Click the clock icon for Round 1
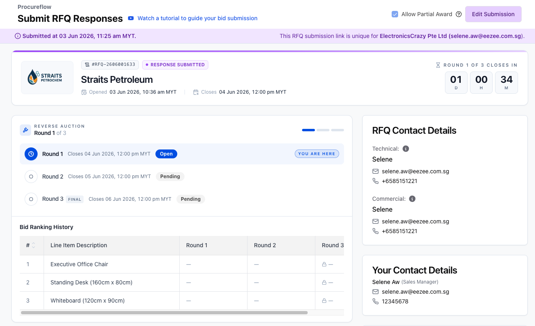The height and width of the screenshot is (326, 535). tap(31, 154)
